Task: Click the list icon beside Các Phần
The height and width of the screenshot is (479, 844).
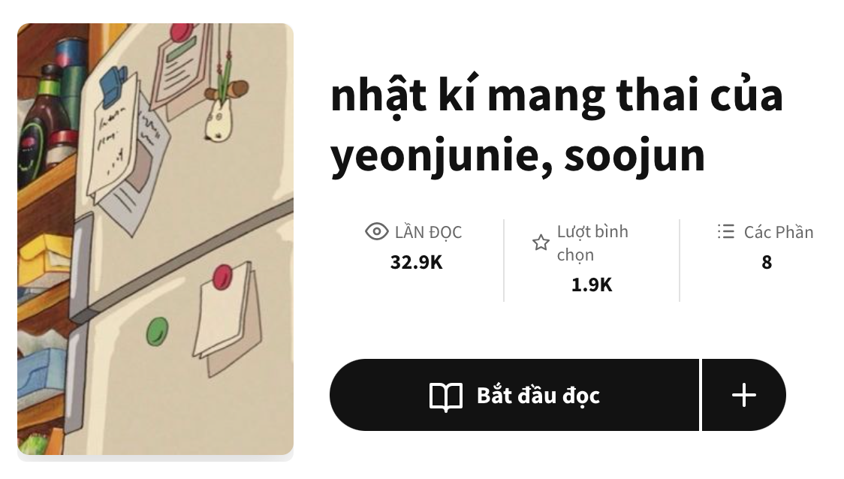Action: pyautogui.click(x=725, y=232)
